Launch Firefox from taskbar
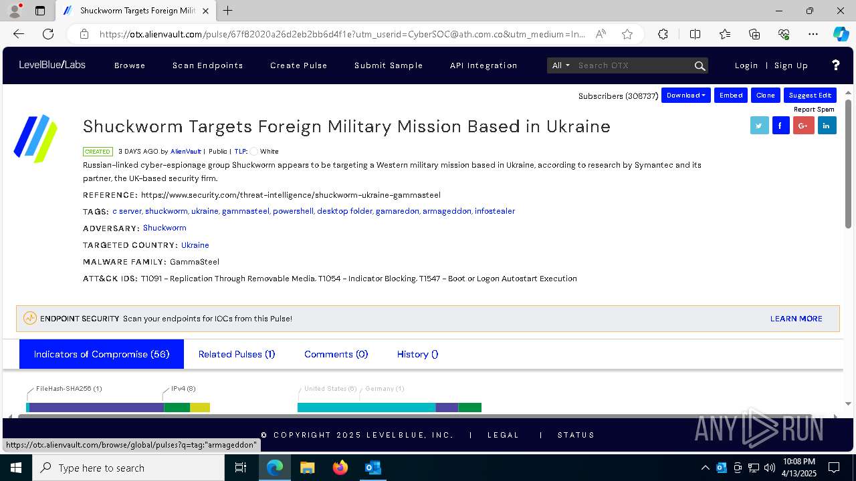 pos(340,468)
